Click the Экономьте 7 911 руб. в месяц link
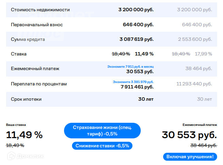This screenshot has width=223, height=165. pos(131,67)
